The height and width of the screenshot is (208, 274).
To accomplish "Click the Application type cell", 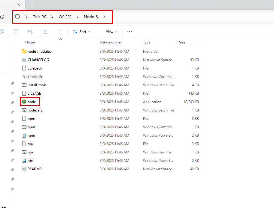I will click(152, 102).
